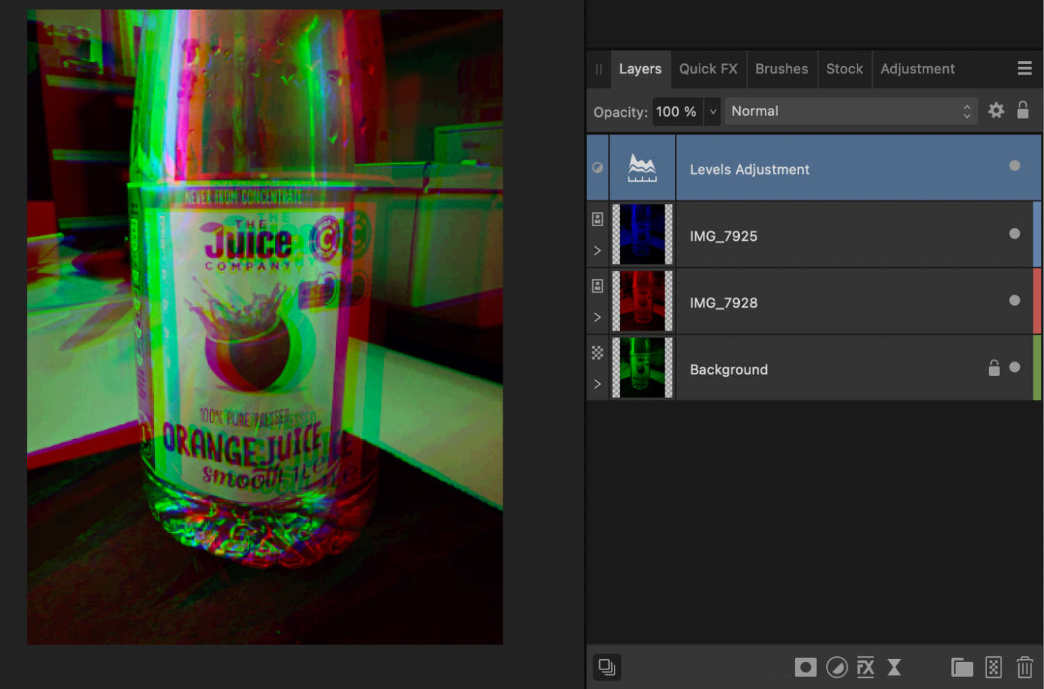Toggle visibility of IMG_7925 layer

click(x=1014, y=234)
